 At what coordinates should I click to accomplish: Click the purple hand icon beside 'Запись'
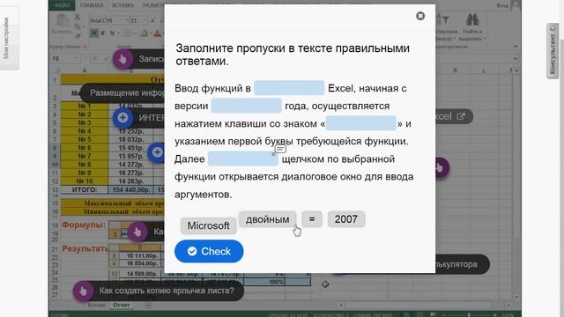(x=122, y=59)
